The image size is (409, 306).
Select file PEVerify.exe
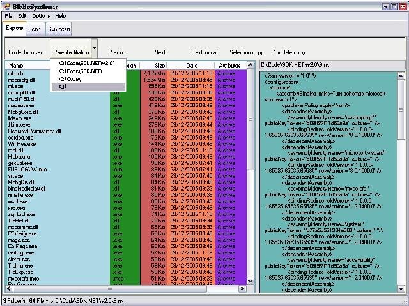pyautogui.click(x=22, y=234)
